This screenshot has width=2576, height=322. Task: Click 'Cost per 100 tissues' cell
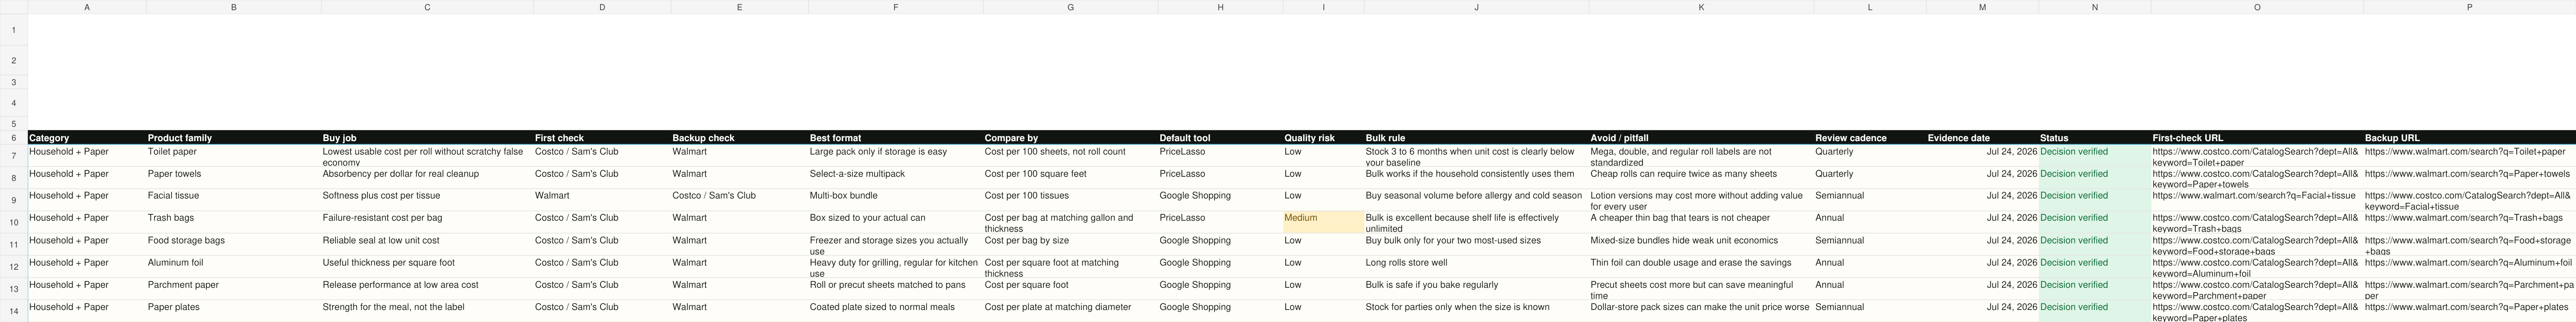pos(1070,200)
